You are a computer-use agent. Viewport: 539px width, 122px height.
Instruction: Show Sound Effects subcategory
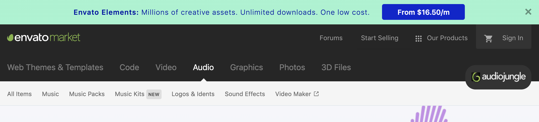[x=245, y=94]
